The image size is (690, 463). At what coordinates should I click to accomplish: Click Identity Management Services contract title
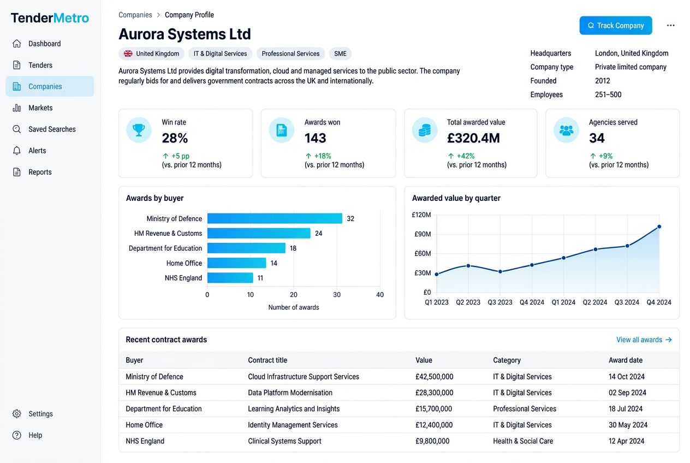293,425
